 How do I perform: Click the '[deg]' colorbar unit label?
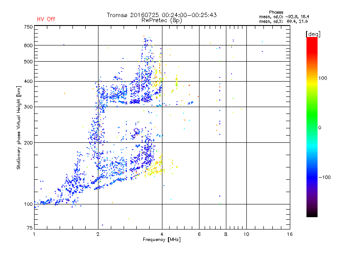coord(313,34)
